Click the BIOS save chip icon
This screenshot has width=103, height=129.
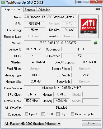[x=96, y=43]
